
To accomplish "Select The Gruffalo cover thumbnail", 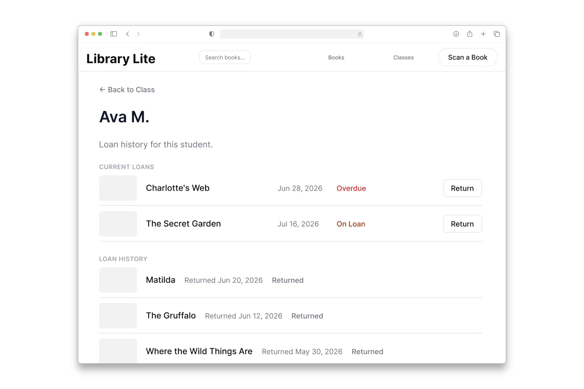I will [x=118, y=315].
